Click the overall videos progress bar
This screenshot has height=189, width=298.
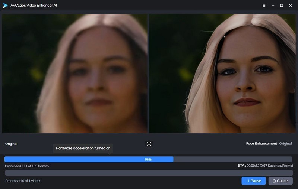click(x=149, y=173)
